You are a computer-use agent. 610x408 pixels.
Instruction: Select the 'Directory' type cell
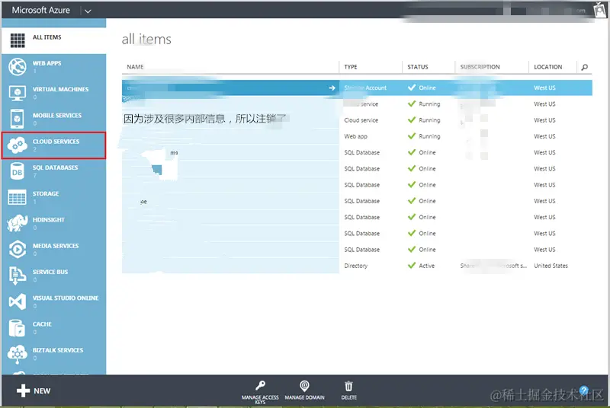pos(355,266)
